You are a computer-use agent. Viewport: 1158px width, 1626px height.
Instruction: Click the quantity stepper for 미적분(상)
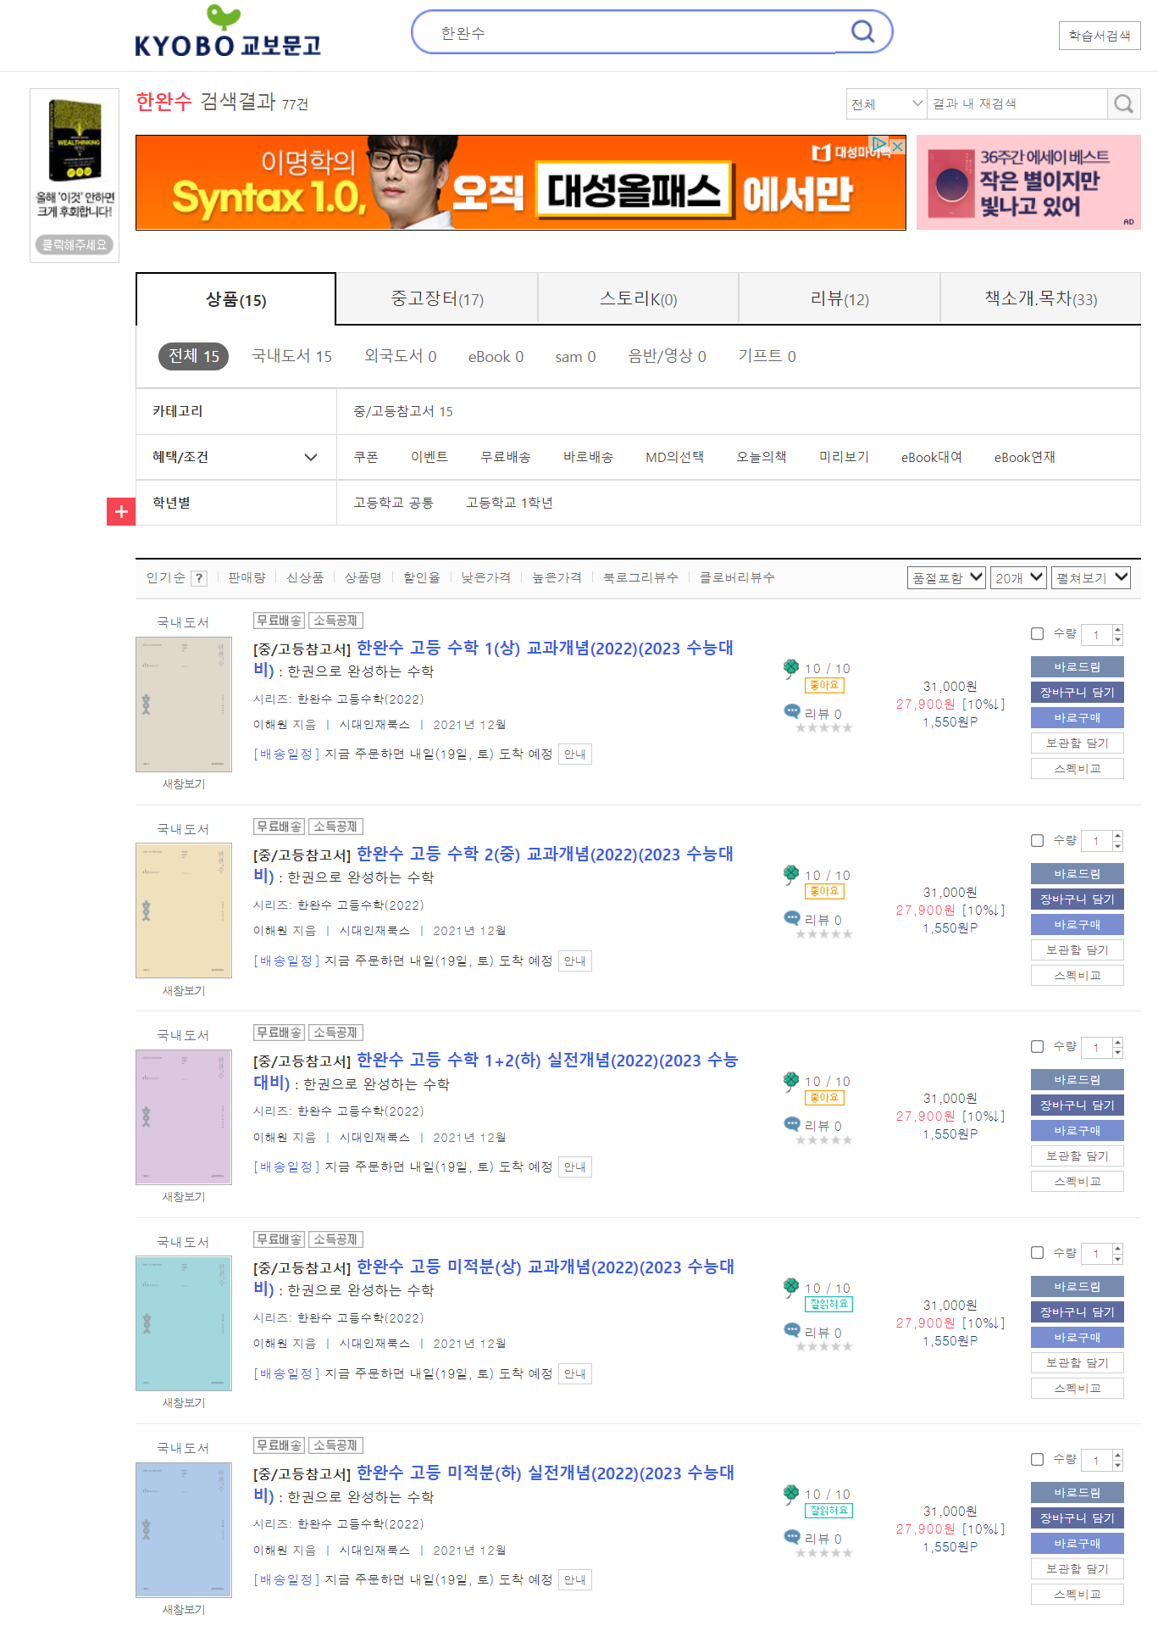1117,1253
